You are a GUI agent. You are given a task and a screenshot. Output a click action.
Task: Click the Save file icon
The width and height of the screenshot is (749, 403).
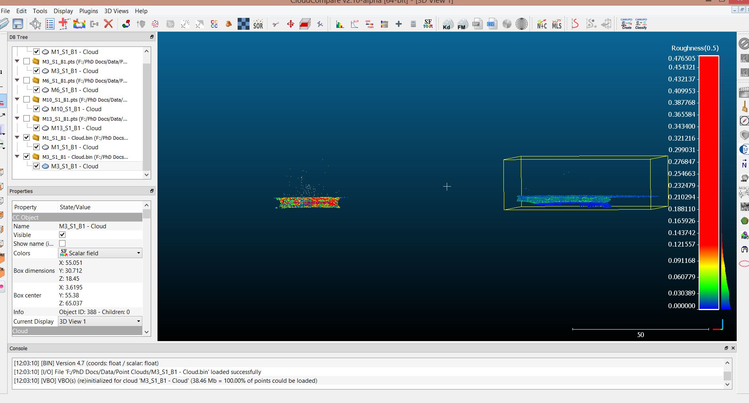(18, 24)
